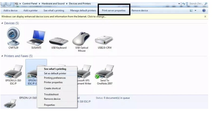Click the USB2.0-CRW card reader icon

104,40
